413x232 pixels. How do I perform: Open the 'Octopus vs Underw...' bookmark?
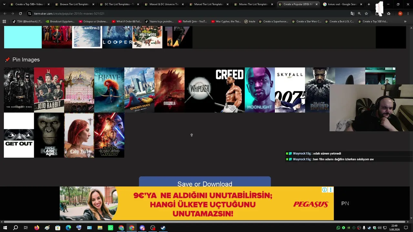[x=93, y=22]
